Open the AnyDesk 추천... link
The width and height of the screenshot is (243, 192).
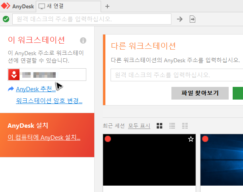point(36,89)
